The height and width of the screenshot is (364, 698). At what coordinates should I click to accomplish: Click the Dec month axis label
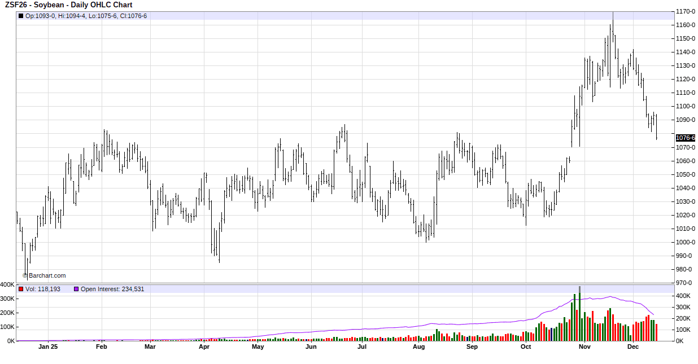633,347
